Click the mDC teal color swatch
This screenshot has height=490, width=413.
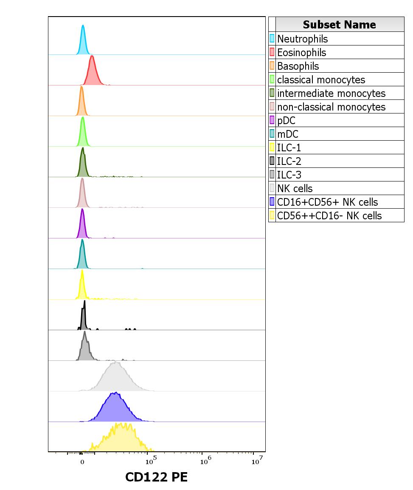point(272,134)
